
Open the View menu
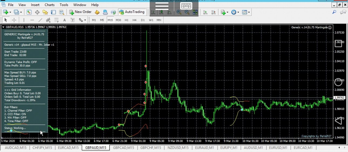pyautogui.click(x=22, y=5)
